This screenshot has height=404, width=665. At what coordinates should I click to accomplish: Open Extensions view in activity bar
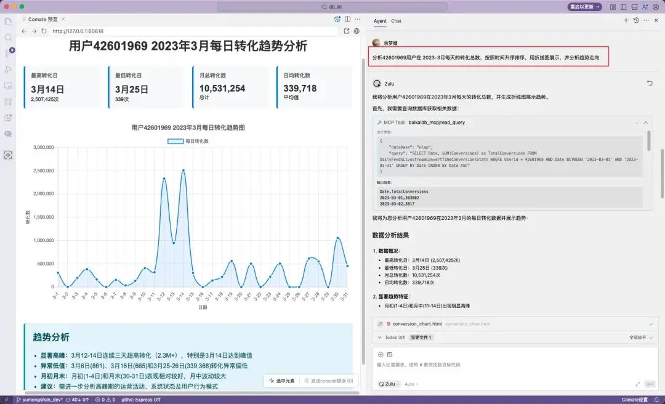coord(8,102)
